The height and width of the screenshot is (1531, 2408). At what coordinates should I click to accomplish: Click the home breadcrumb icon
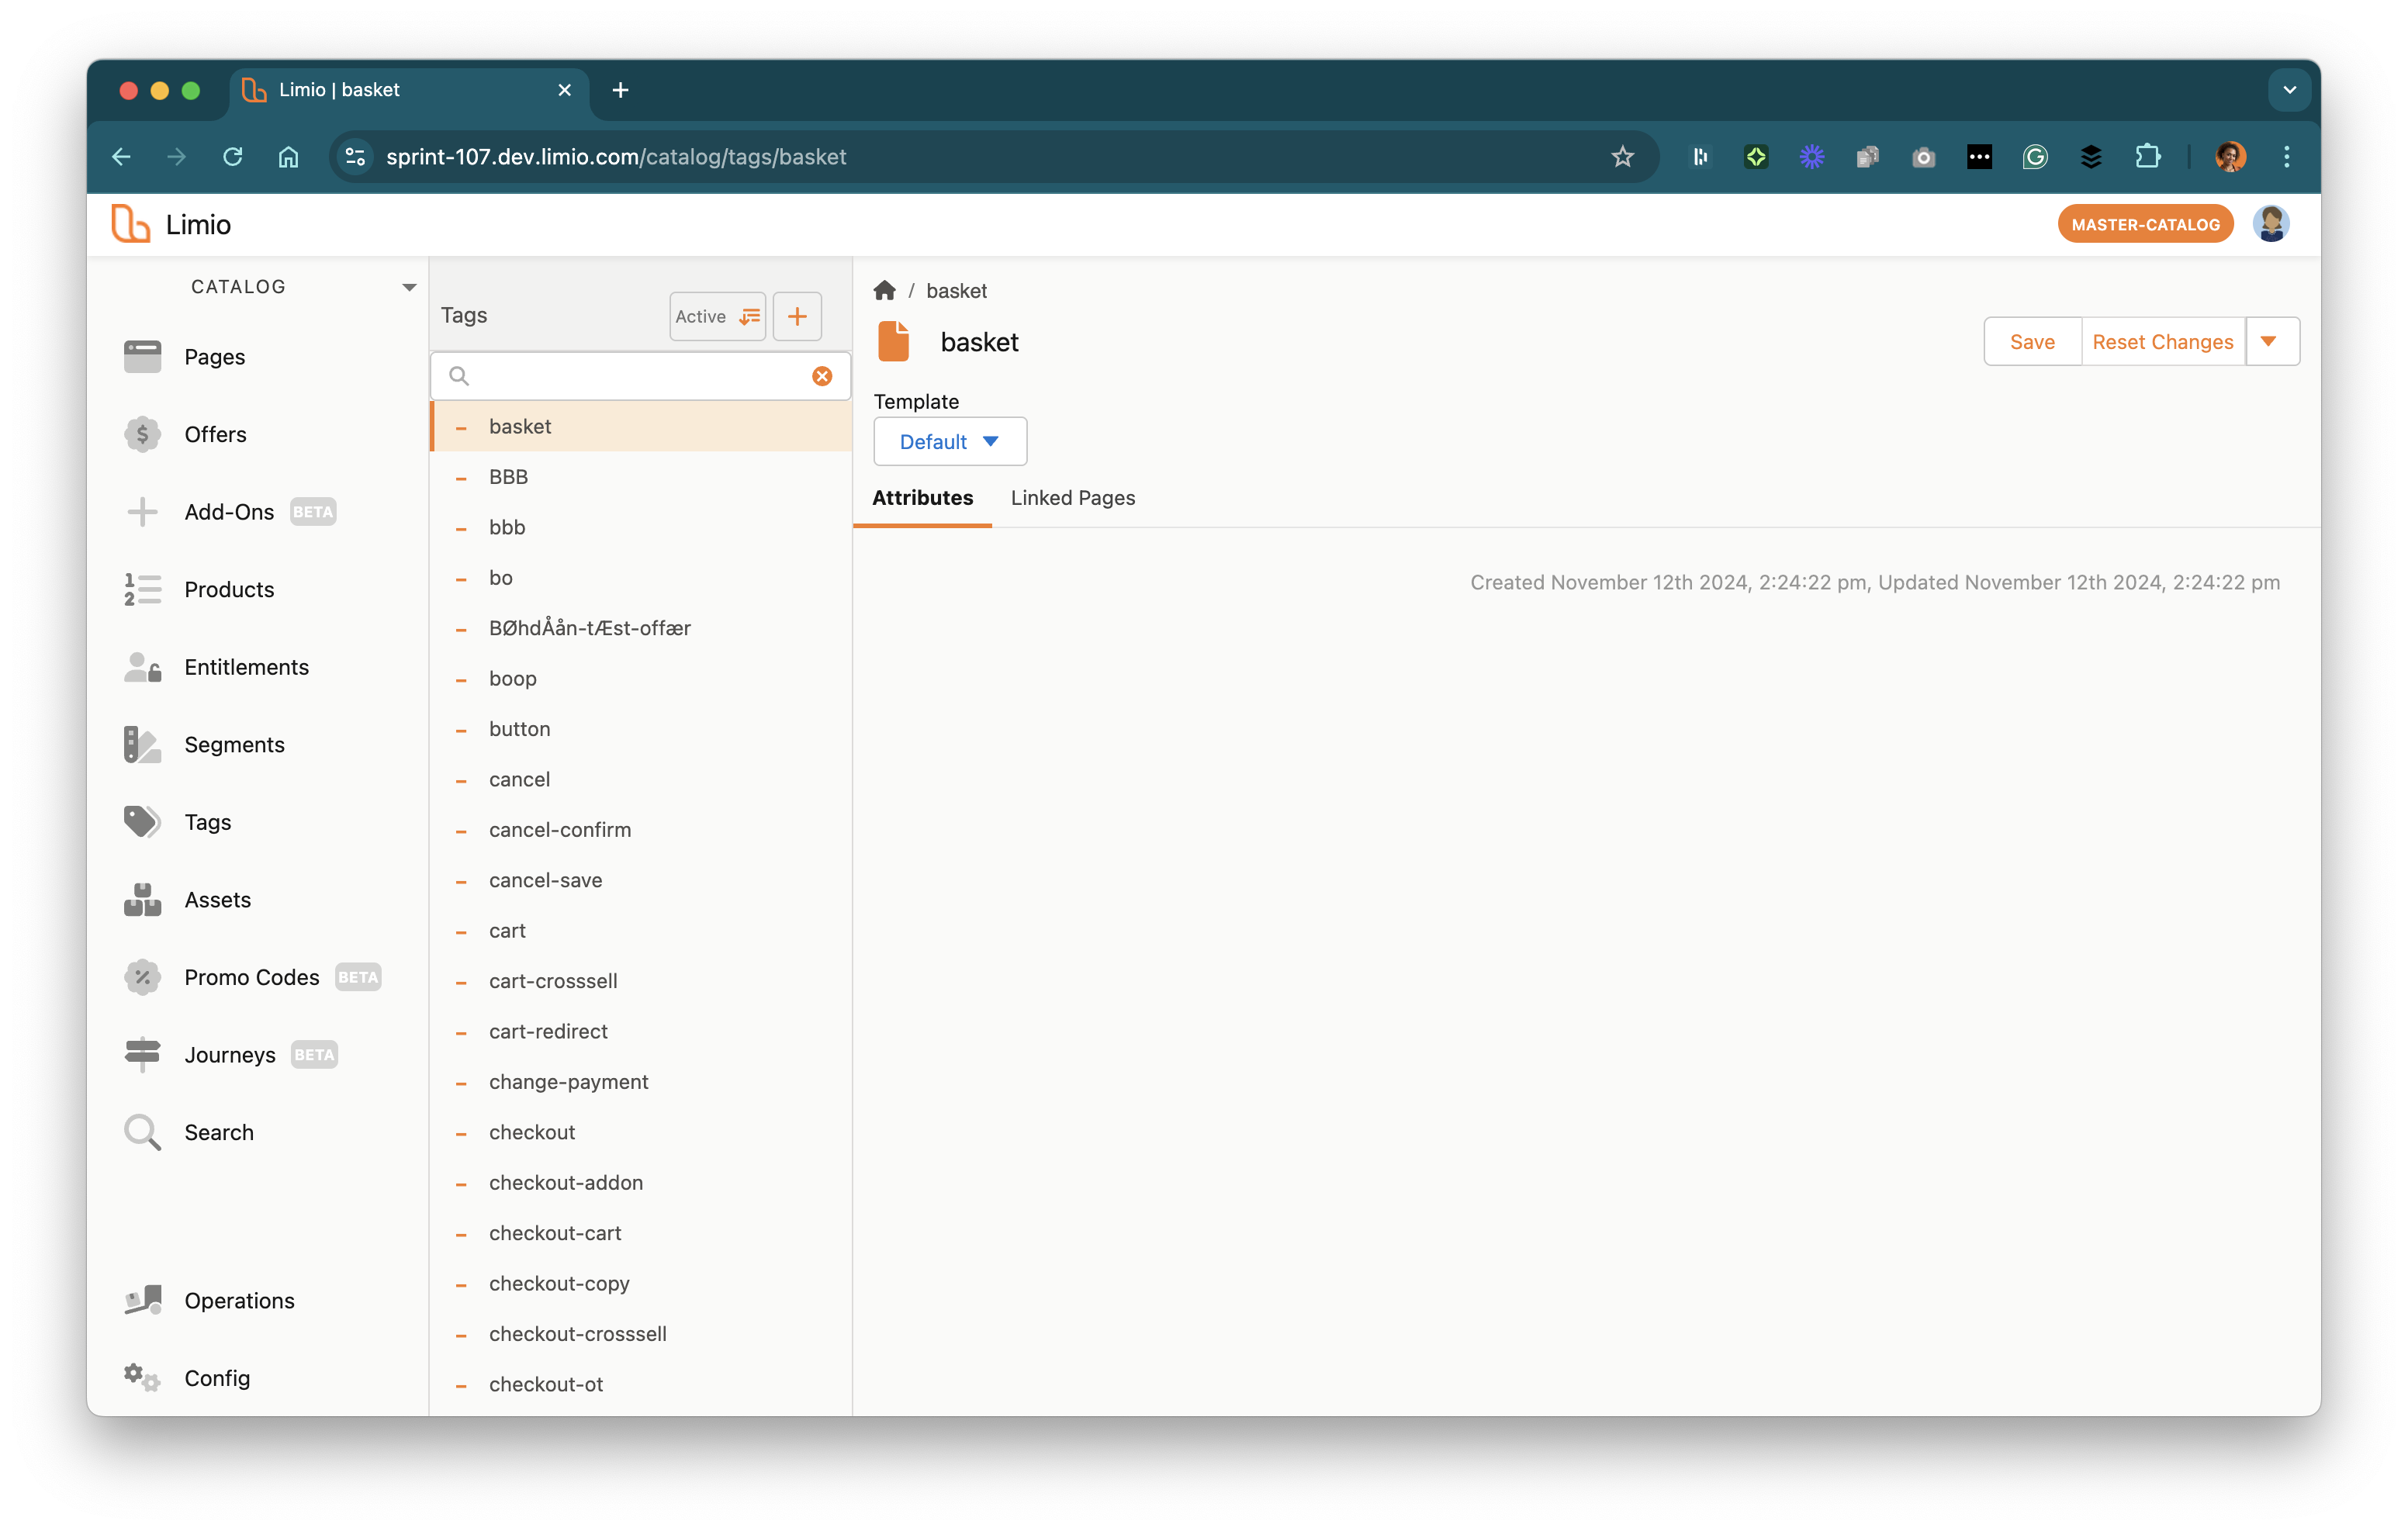point(884,291)
